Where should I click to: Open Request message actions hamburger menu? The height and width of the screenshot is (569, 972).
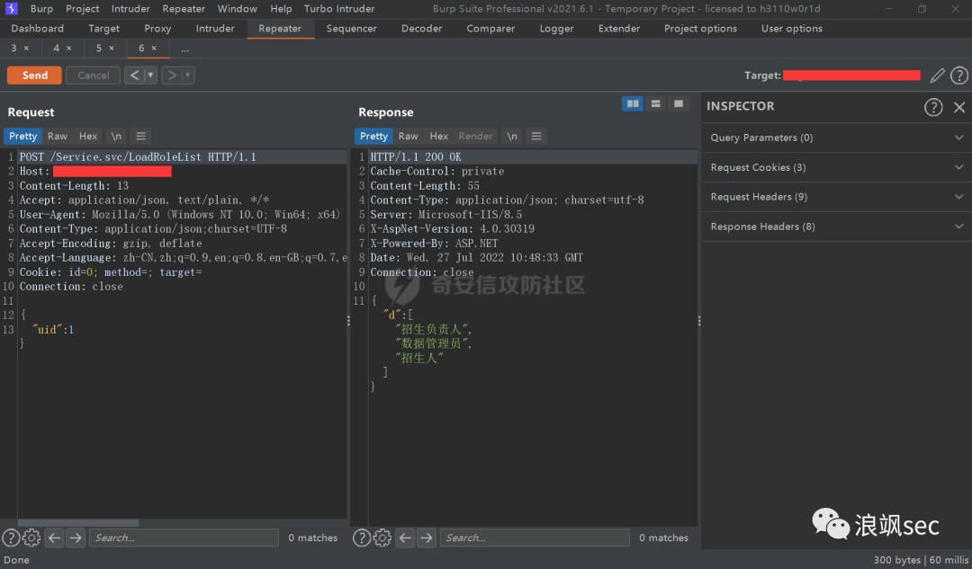(x=140, y=137)
